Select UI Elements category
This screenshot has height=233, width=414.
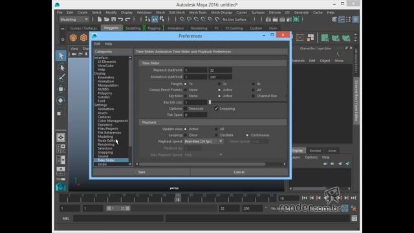tap(107, 61)
